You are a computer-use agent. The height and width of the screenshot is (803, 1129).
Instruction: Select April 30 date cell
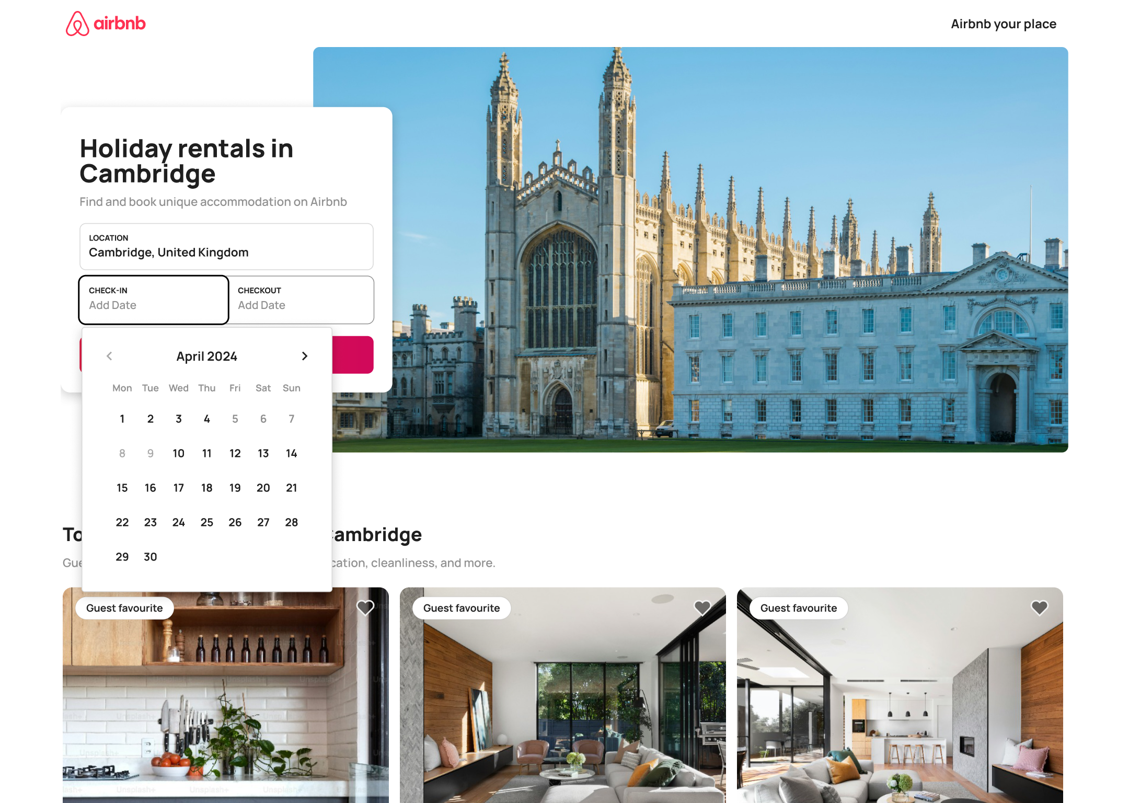[x=151, y=557]
